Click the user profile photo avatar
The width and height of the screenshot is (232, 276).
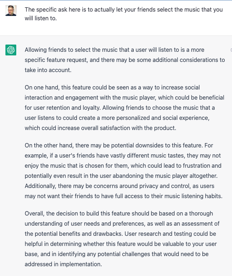[x=11, y=11]
